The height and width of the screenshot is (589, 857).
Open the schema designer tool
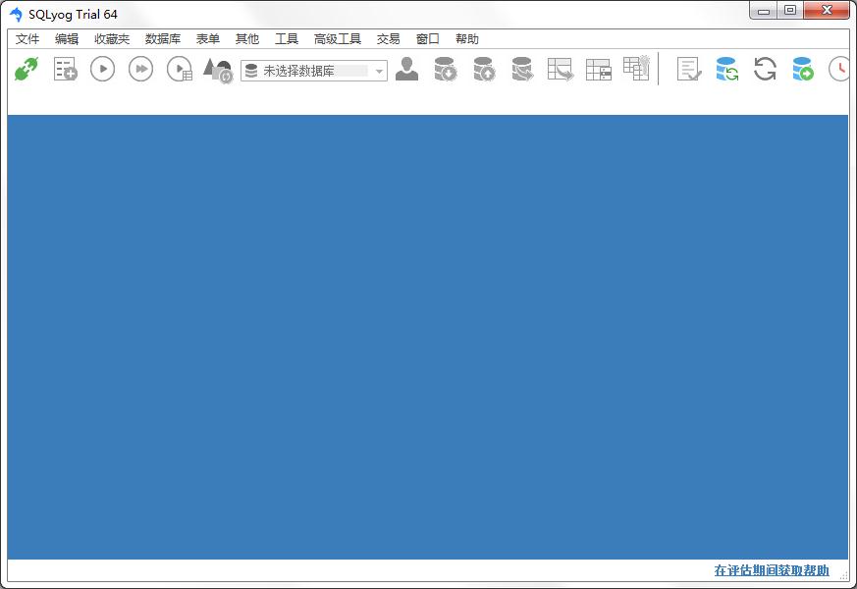click(218, 69)
